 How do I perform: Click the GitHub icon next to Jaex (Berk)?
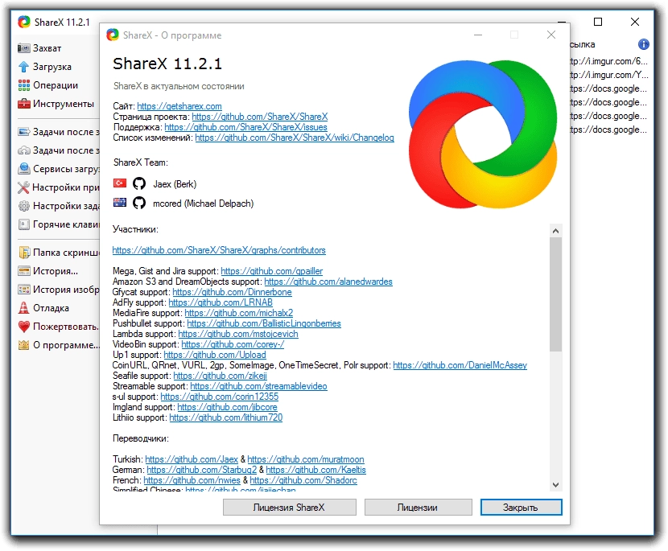click(139, 183)
